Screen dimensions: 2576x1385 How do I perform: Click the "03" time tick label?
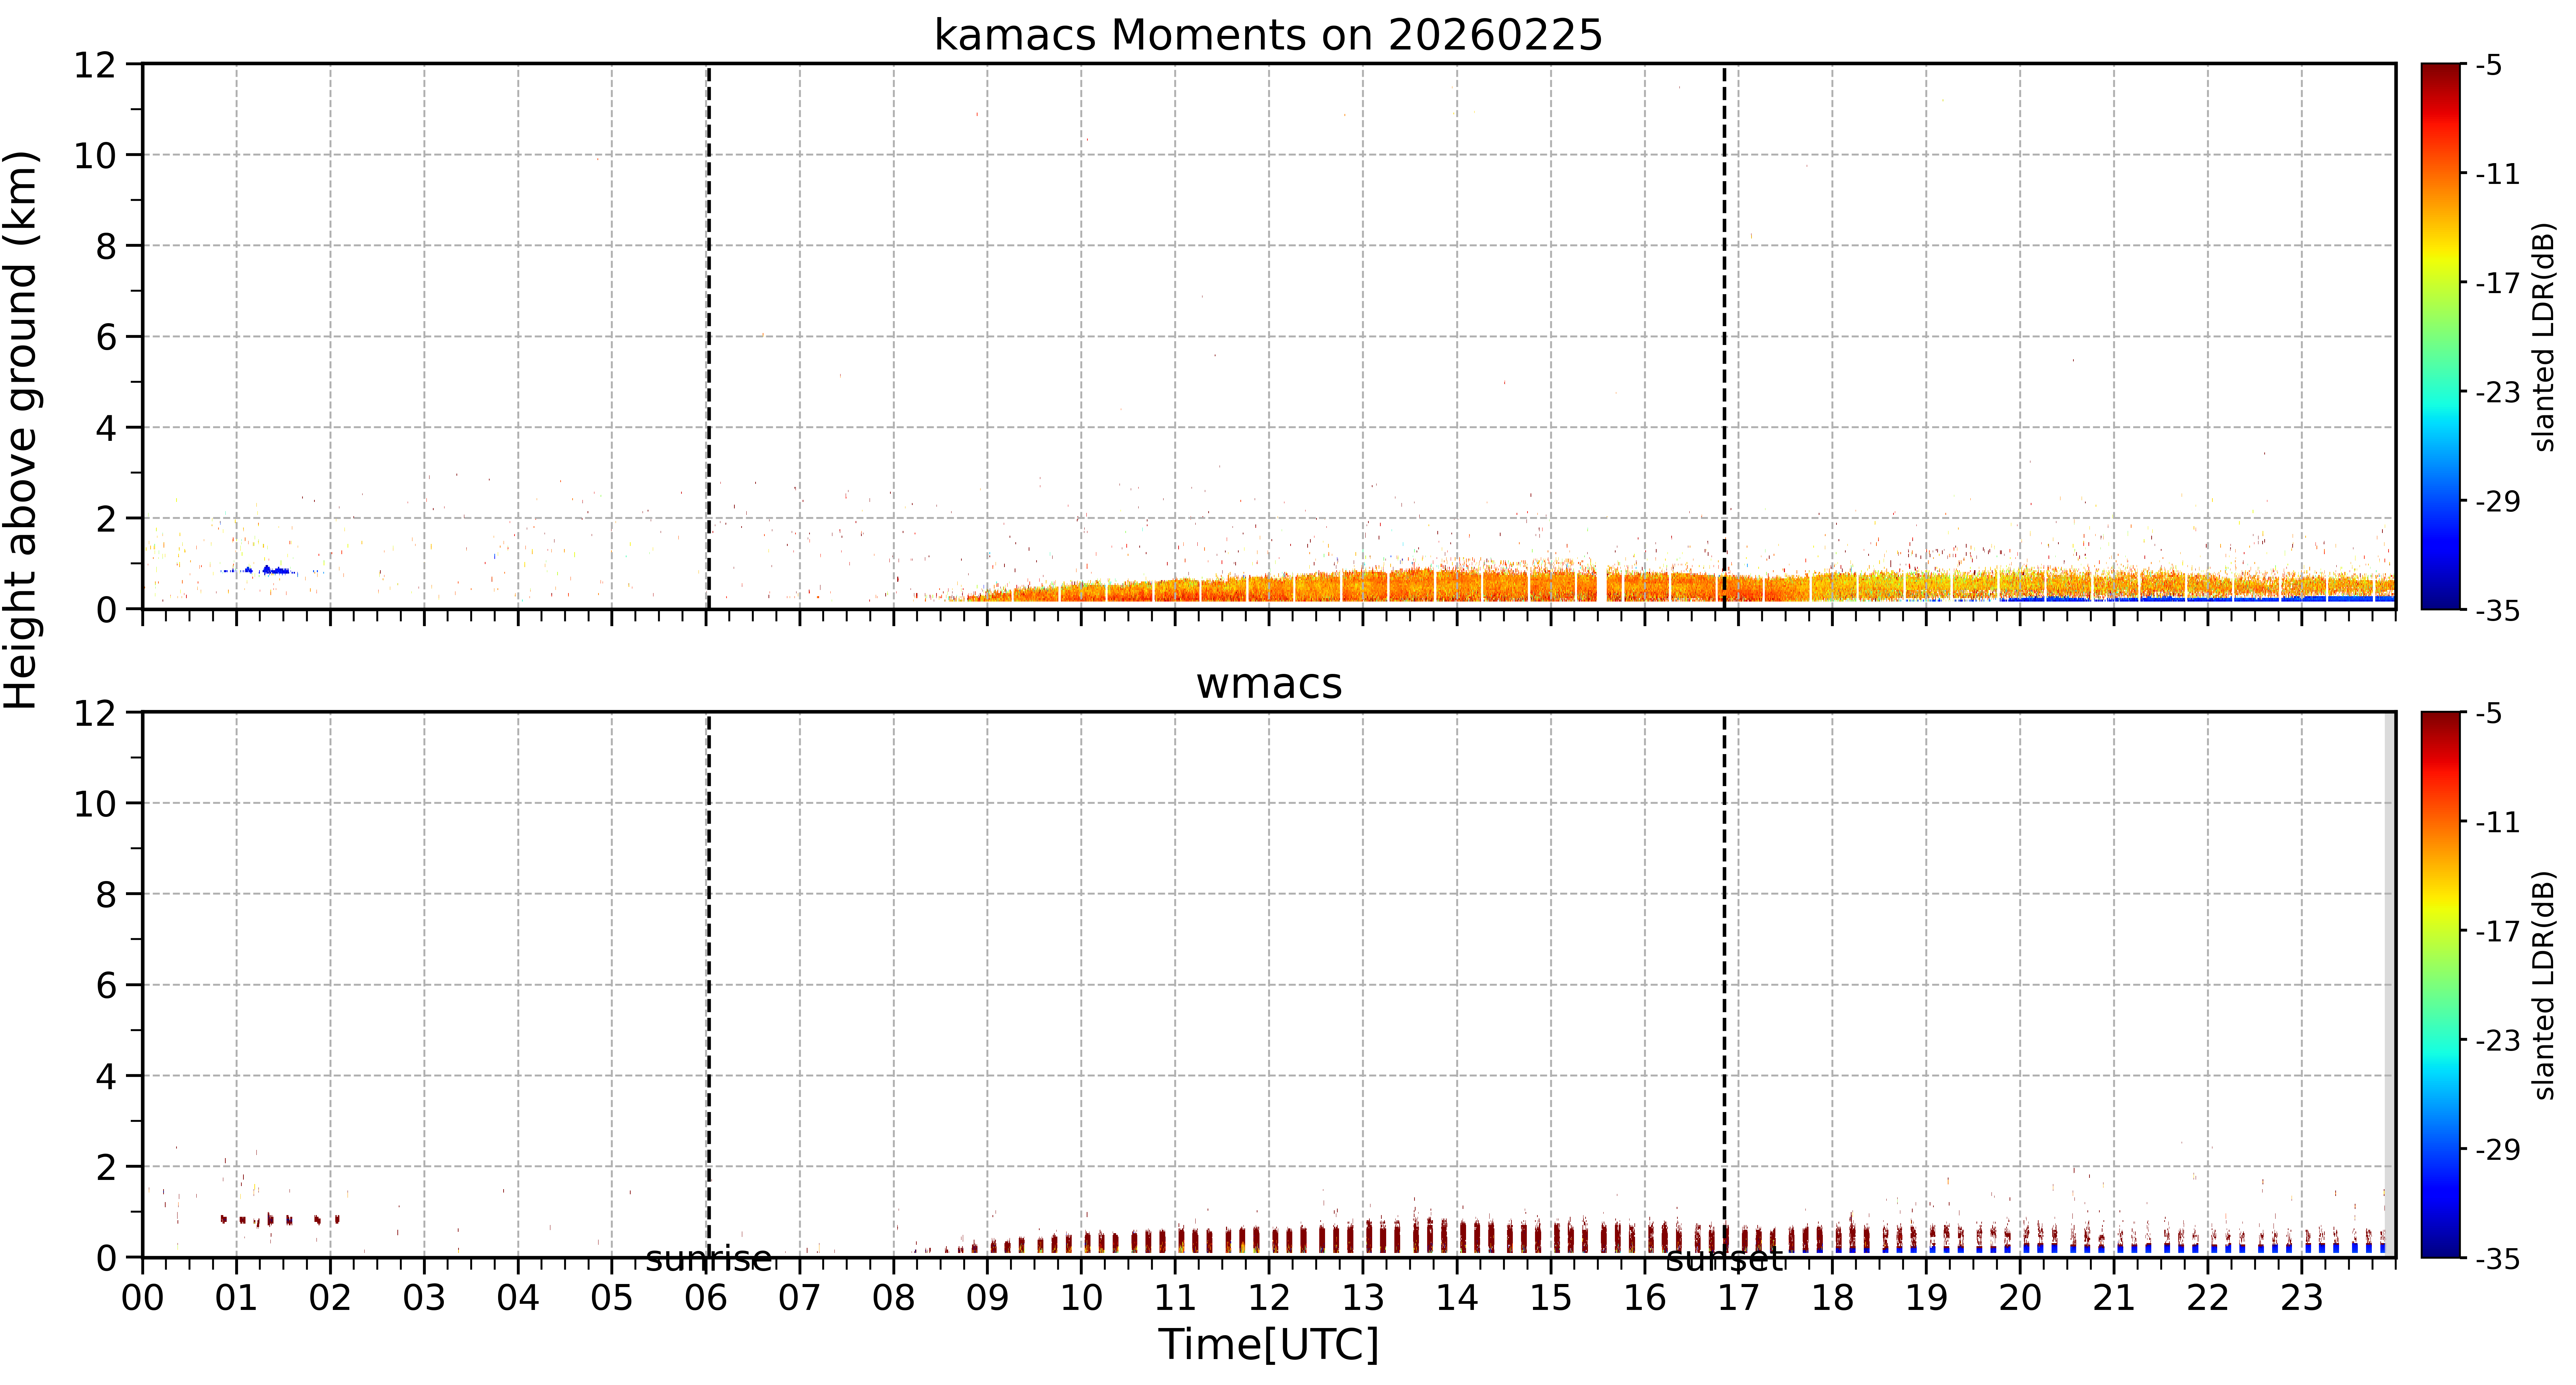[x=424, y=1298]
